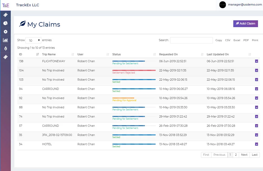This screenshot has height=171, width=263.
Task: Click Robert Chan in row 138
Action: (86, 61)
